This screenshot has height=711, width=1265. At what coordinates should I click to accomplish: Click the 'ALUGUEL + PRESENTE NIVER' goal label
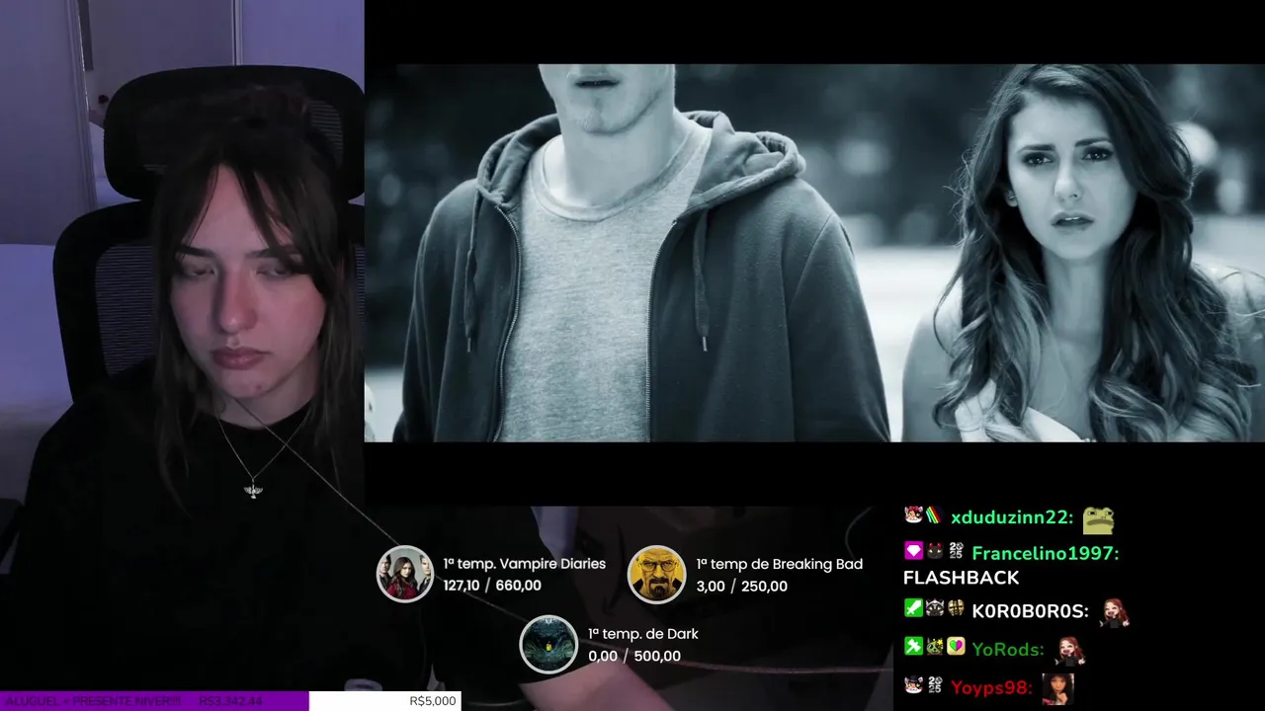tap(94, 701)
